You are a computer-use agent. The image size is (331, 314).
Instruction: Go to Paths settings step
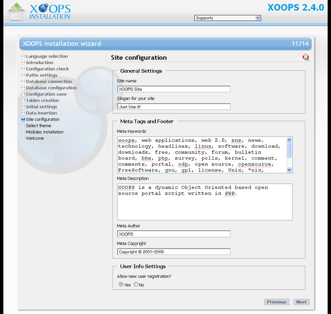(x=42, y=75)
